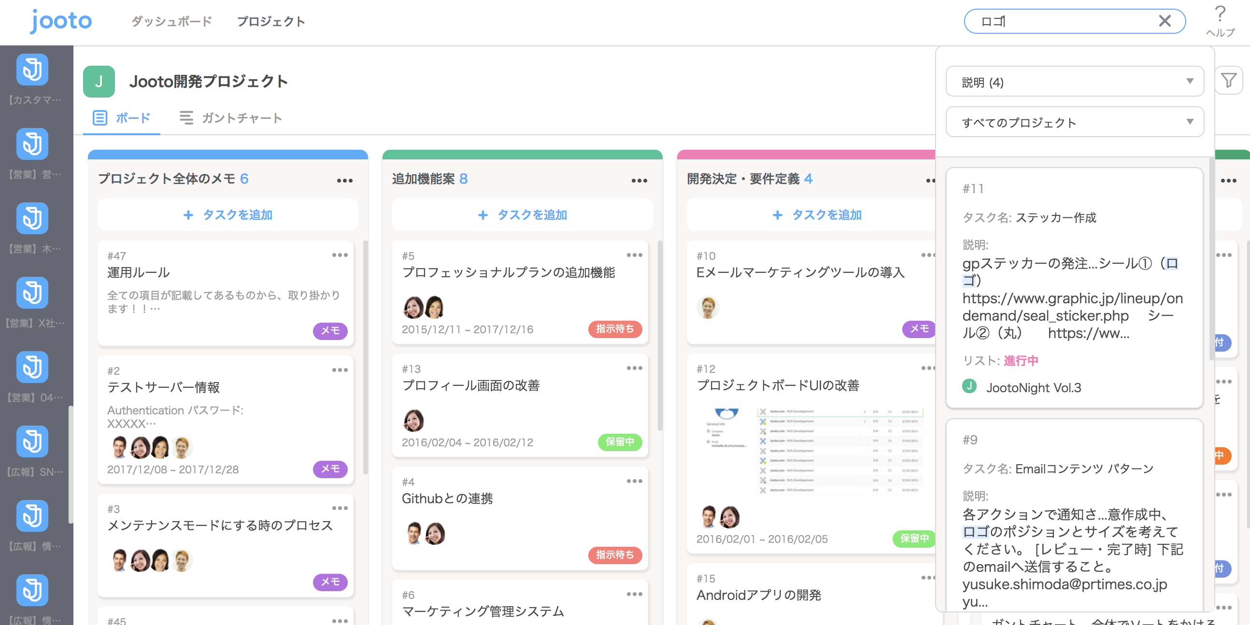Open options on task #4 Githubとの連携
This screenshot has width=1250, height=625.
(634, 481)
